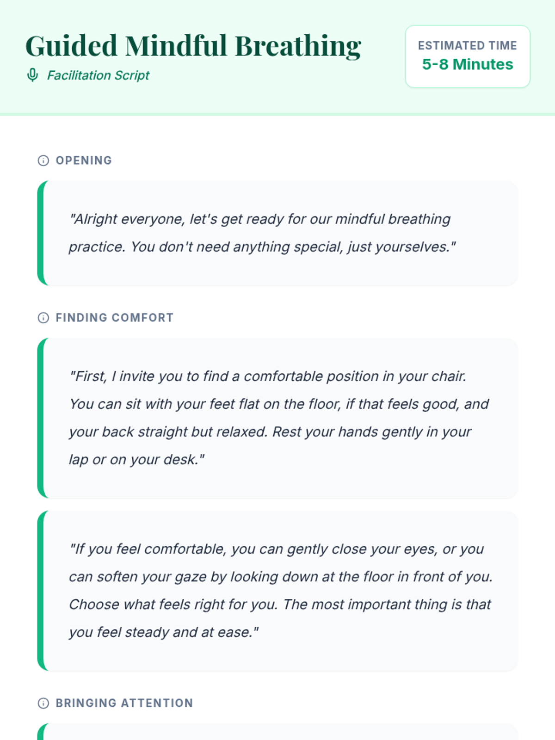Click the 'First, I invite you' script card
This screenshot has height=740, width=555.
coord(278,418)
